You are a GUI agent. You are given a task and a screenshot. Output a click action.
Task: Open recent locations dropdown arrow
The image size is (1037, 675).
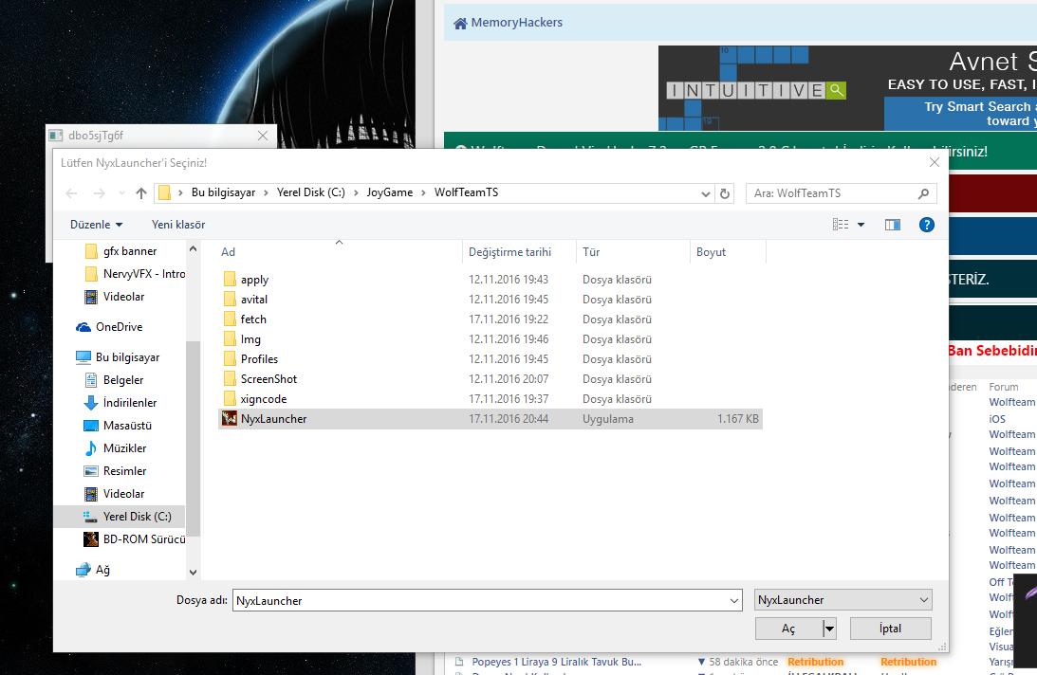pyautogui.click(x=121, y=193)
